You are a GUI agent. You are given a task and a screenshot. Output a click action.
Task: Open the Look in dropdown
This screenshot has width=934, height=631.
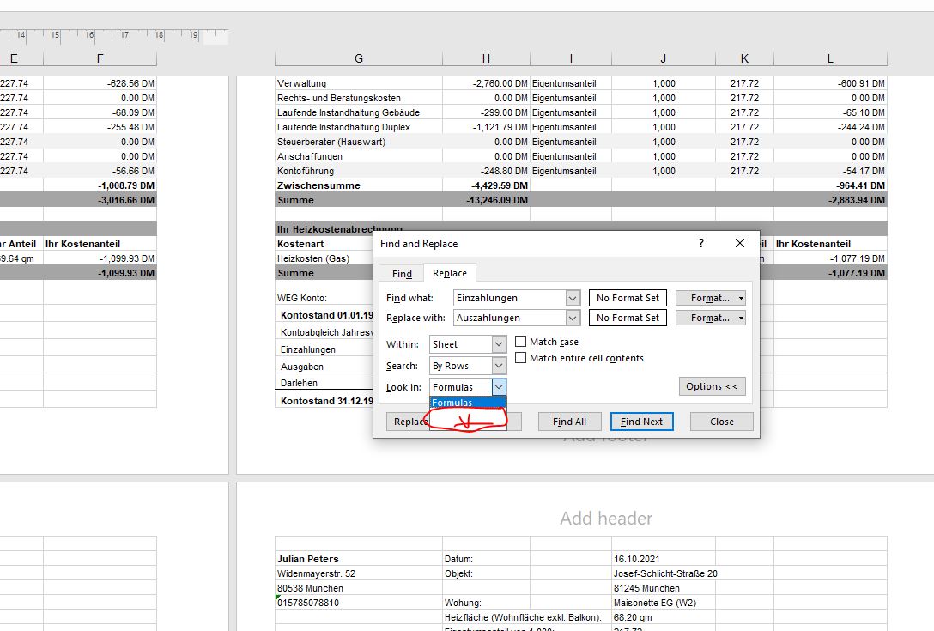pyautogui.click(x=497, y=387)
